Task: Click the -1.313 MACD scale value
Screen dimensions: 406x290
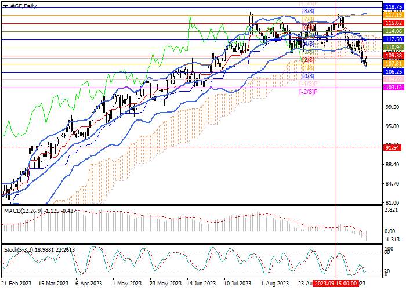Action: pyautogui.click(x=392, y=239)
